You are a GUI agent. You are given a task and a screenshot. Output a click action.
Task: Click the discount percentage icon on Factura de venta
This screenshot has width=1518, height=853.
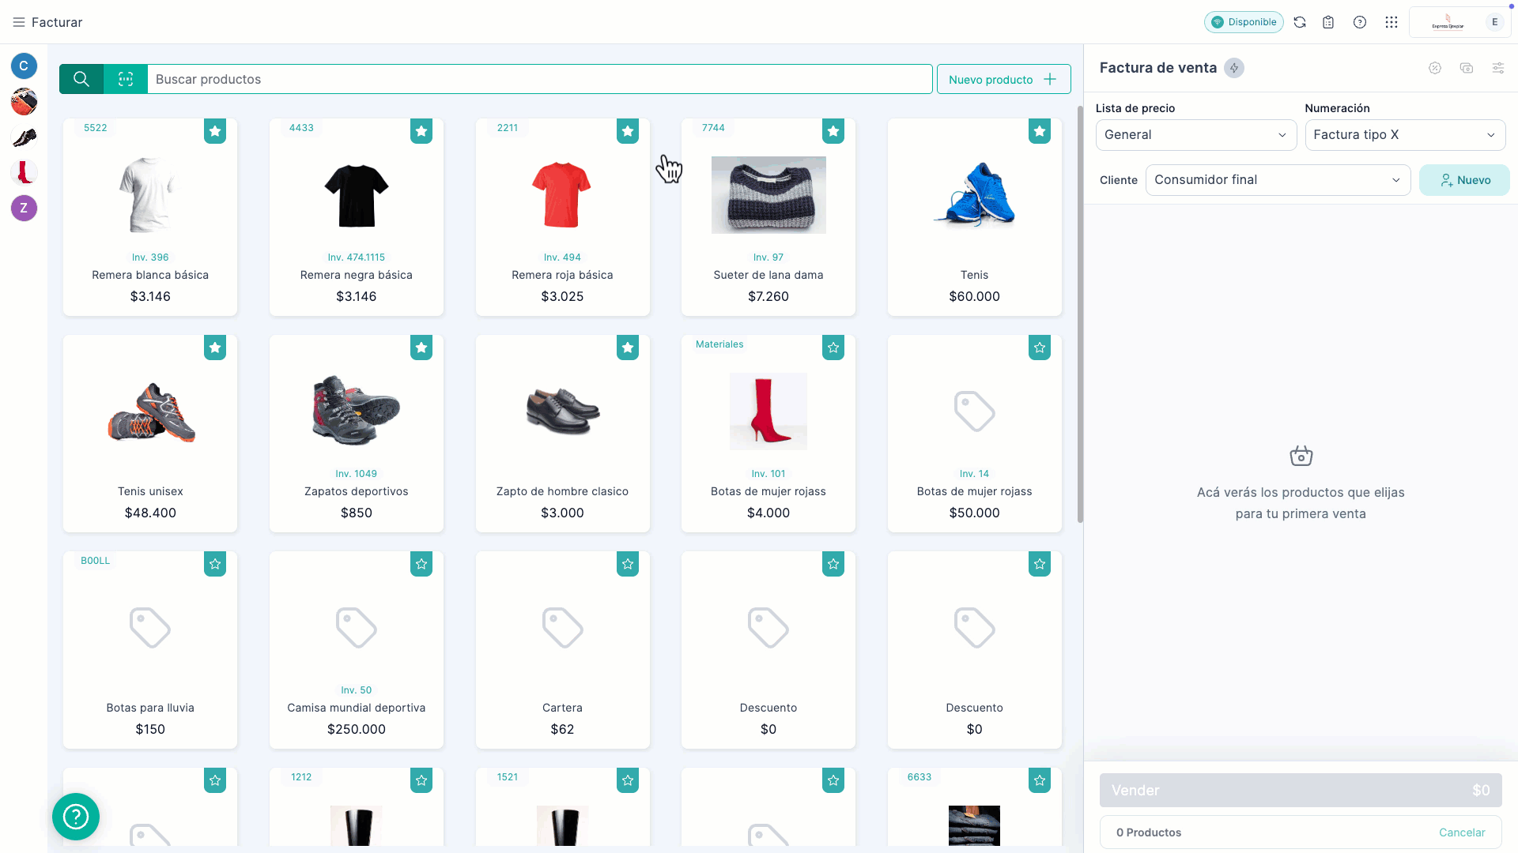coord(1436,68)
